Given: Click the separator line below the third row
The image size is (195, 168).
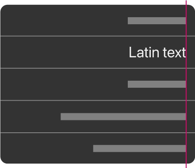Looking at the screenshot, I should [97, 101].
